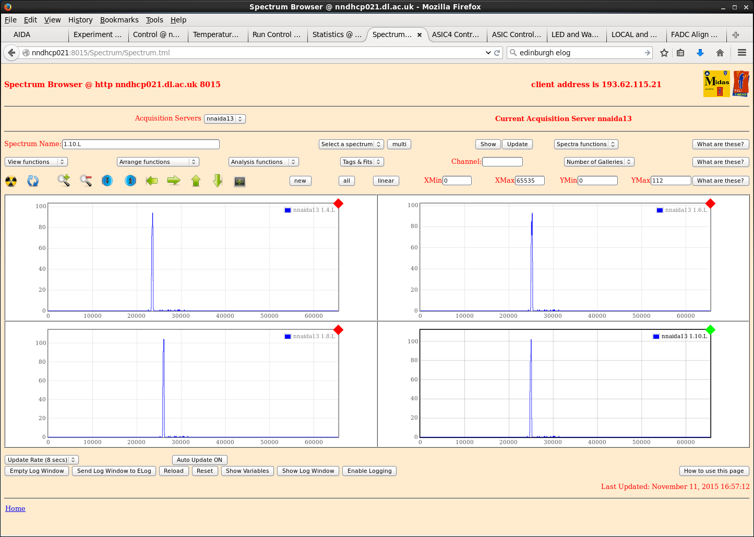Image resolution: width=754 pixels, height=537 pixels.
Task: Click the zoom in magnifier icon
Action: point(64,181)
